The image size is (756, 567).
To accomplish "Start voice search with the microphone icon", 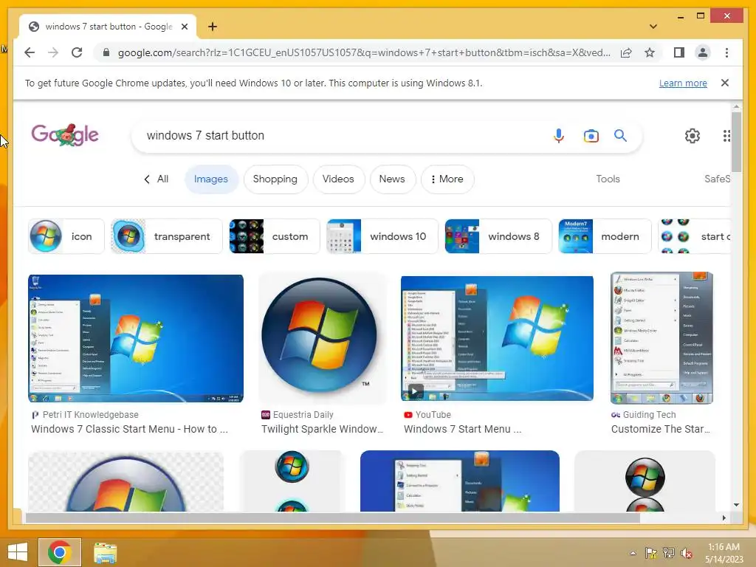I will coord(559,136).
